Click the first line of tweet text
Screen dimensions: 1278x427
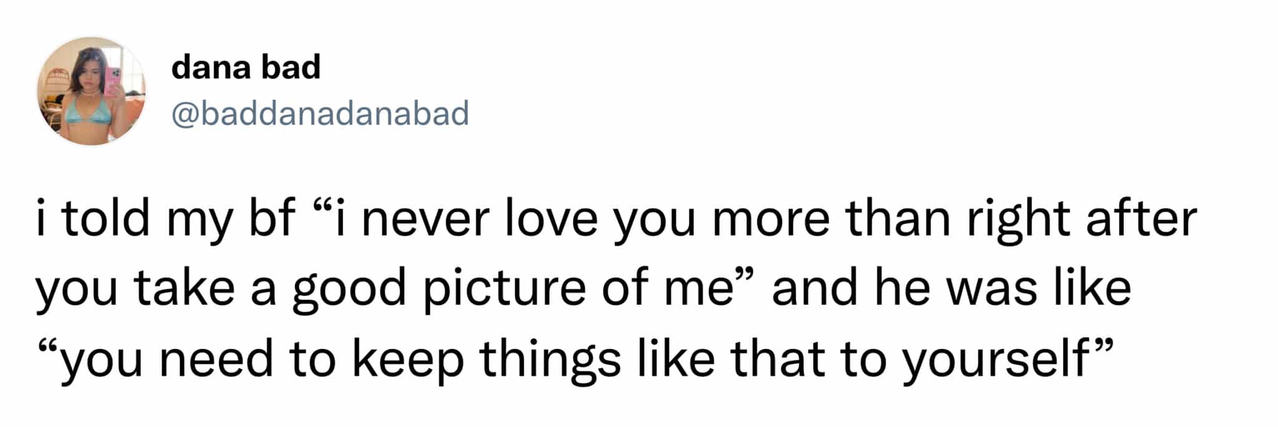(616, 218)
